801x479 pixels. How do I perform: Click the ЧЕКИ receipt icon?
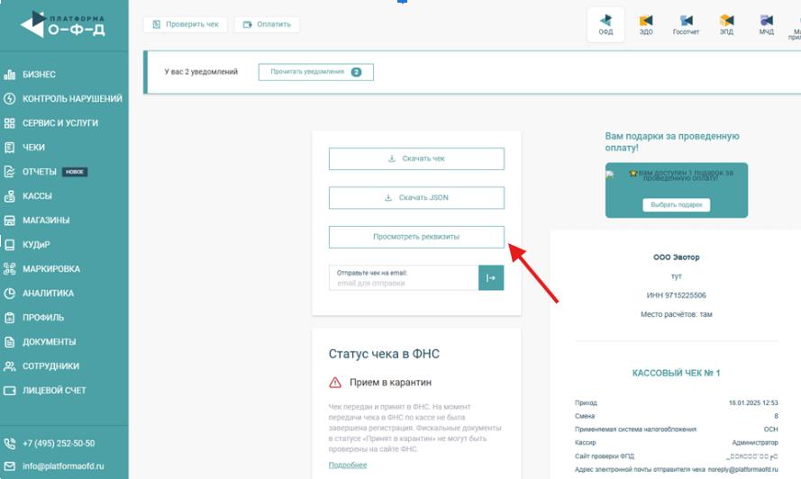[x=9, y=148]
